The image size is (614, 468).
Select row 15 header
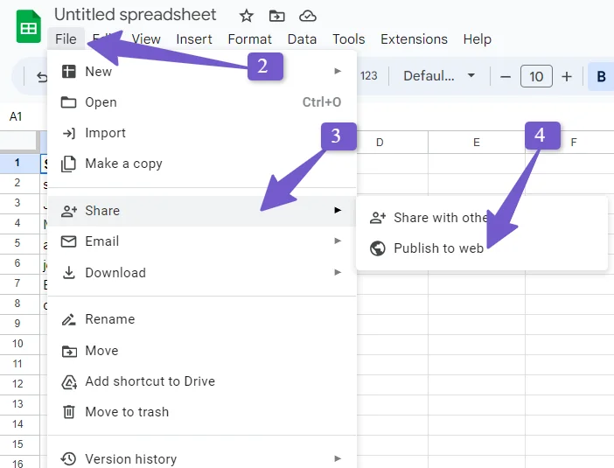coord(17,444)
